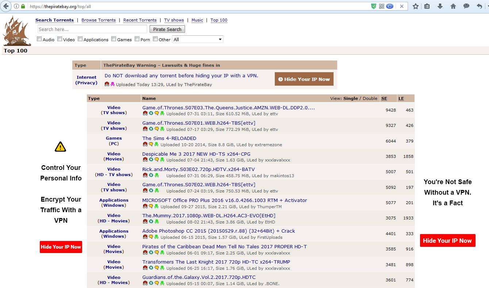
Task: Open uploader ThumperTM's profile link
Action: (x=269, y=207)
